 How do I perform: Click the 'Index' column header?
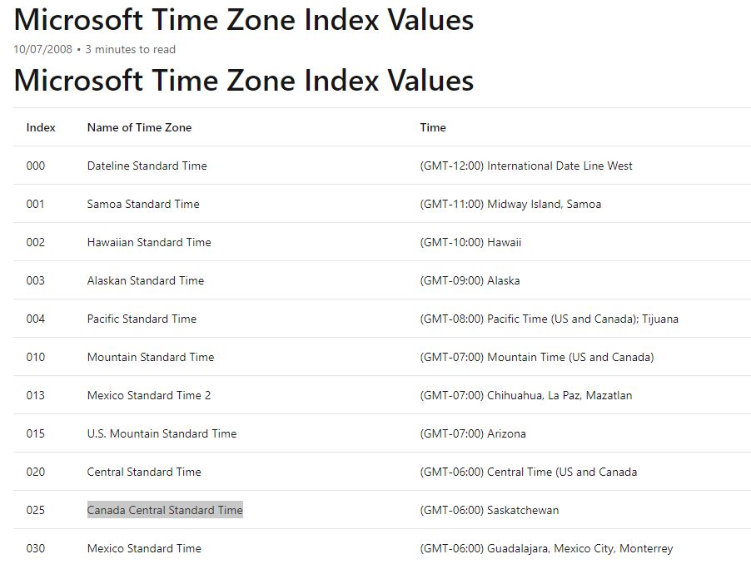[41, 127]
